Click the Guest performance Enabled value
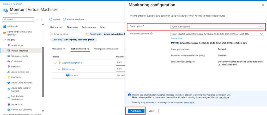267x115 pixels. point(222,49)
